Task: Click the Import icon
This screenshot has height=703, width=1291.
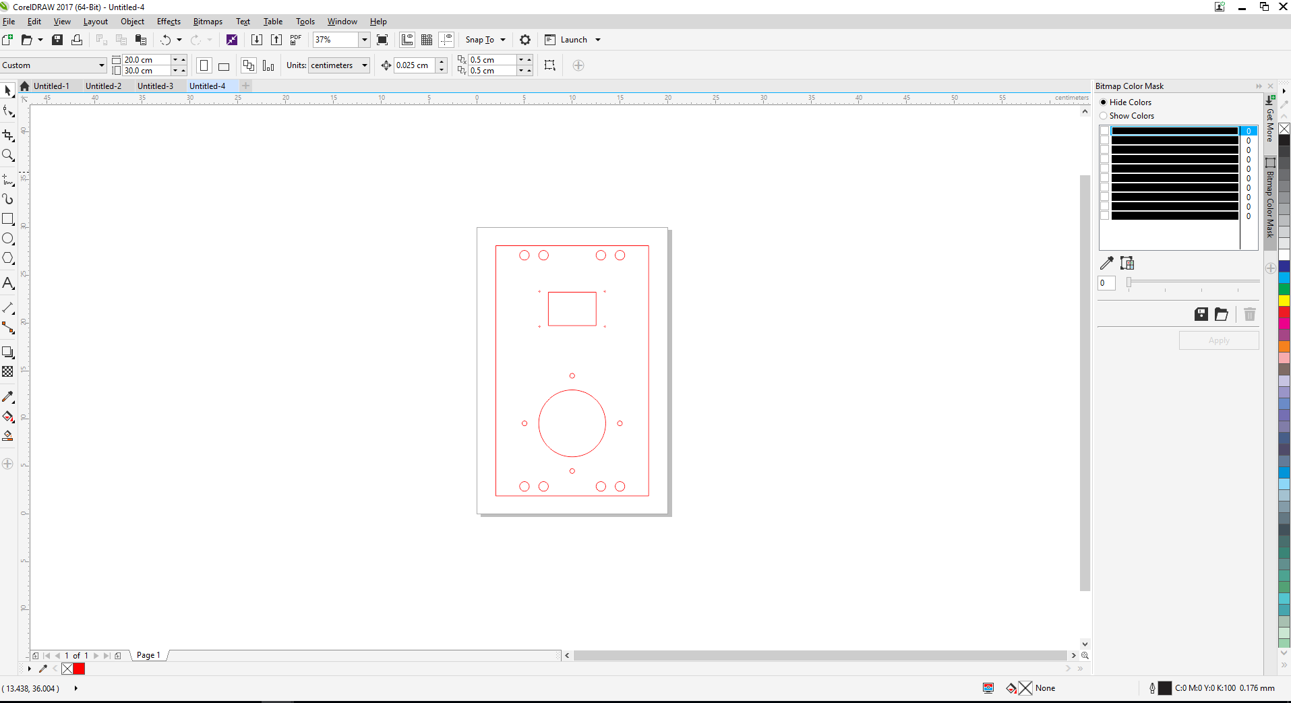Action: tap(257, 40)
